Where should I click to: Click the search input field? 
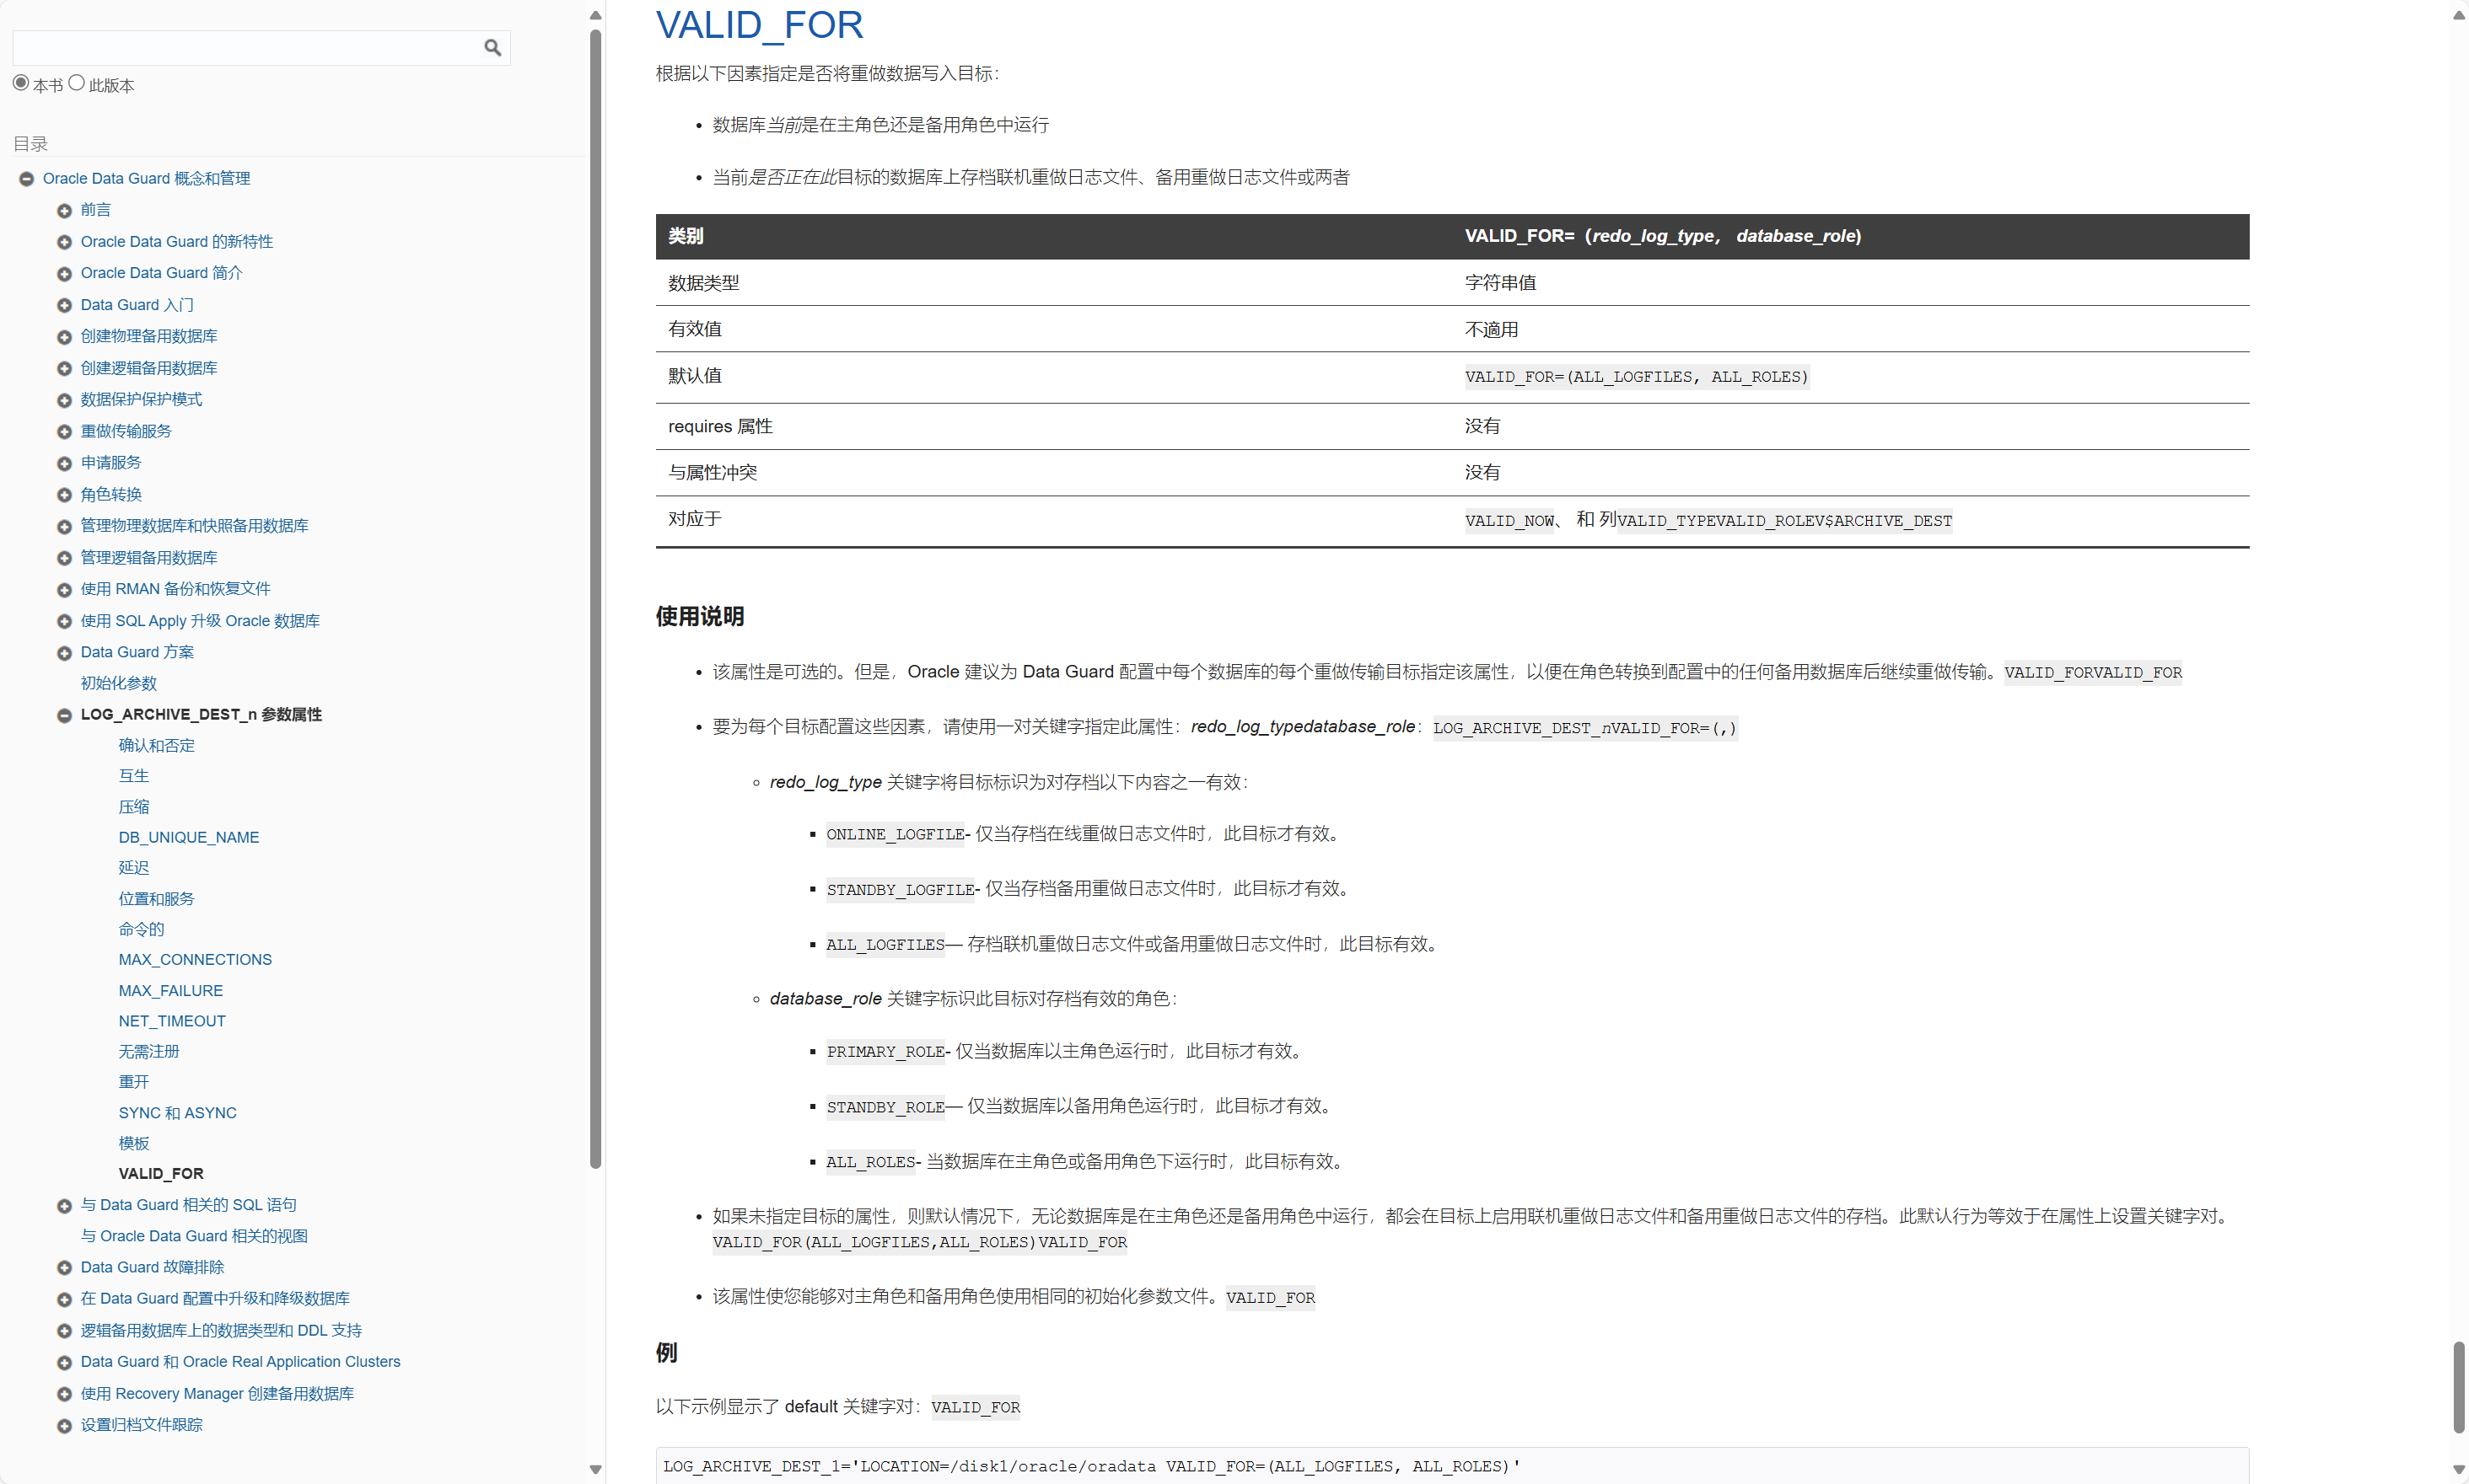point(245,47)
